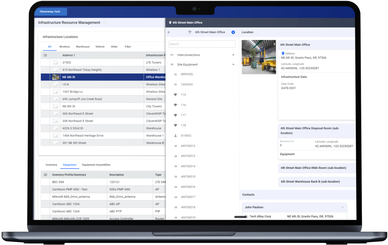Select equipment item ANT00017
Image resolution: width=388 pixels, height=245 pixels.
[188, 197]
